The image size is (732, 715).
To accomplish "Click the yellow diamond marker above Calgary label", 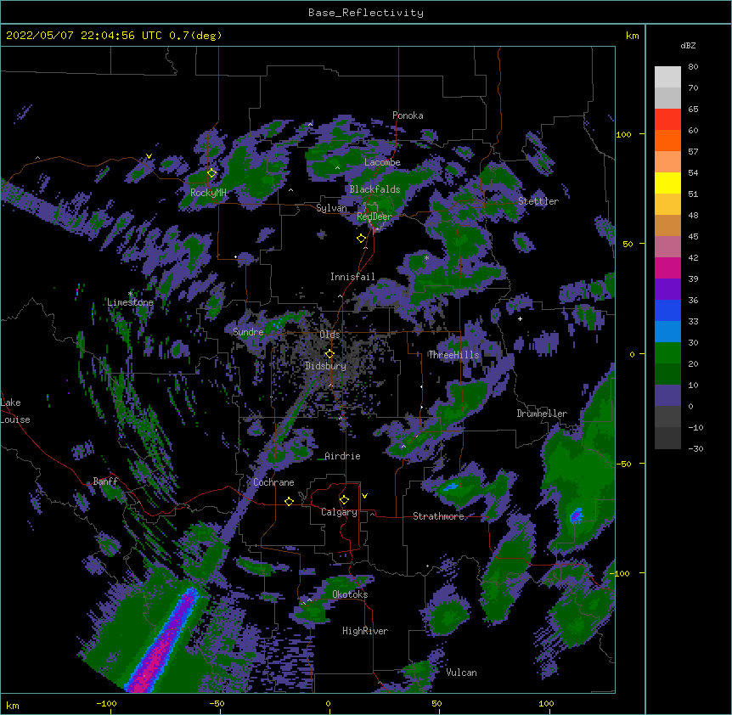I will point(344,500).
